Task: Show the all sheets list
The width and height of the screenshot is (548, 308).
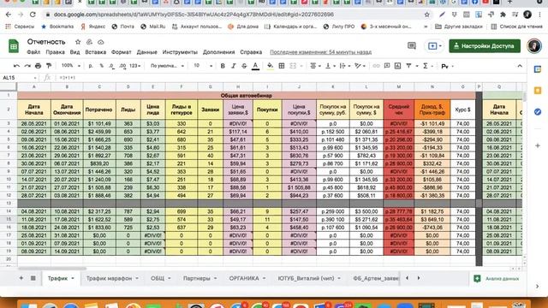Action: pos(33,278)
